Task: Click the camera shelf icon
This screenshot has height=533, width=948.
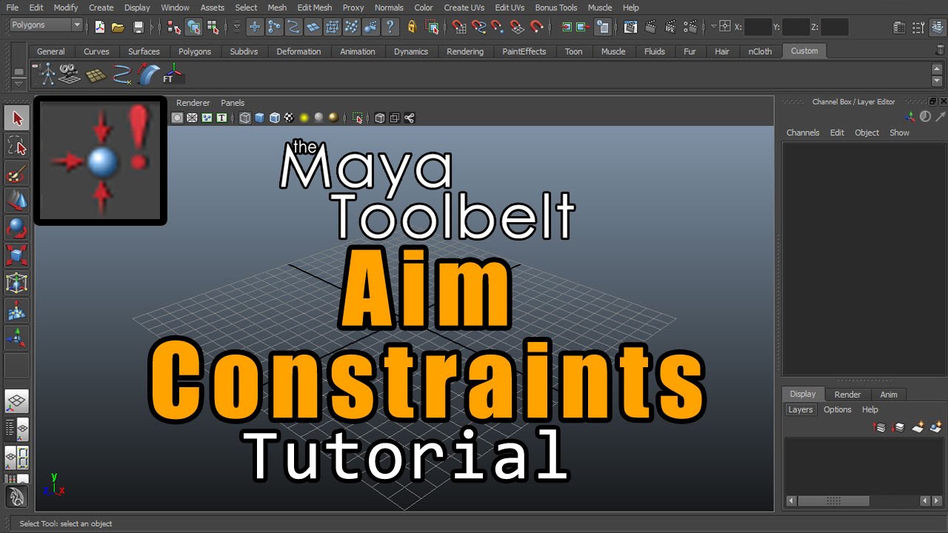Action: coord(70,74)
